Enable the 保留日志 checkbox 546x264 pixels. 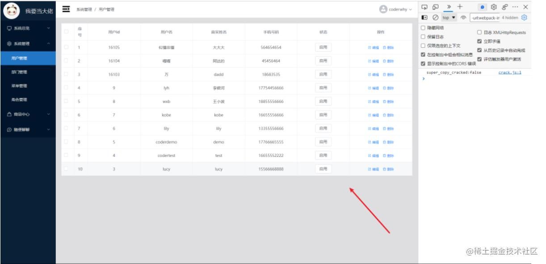tap(423, 37)
